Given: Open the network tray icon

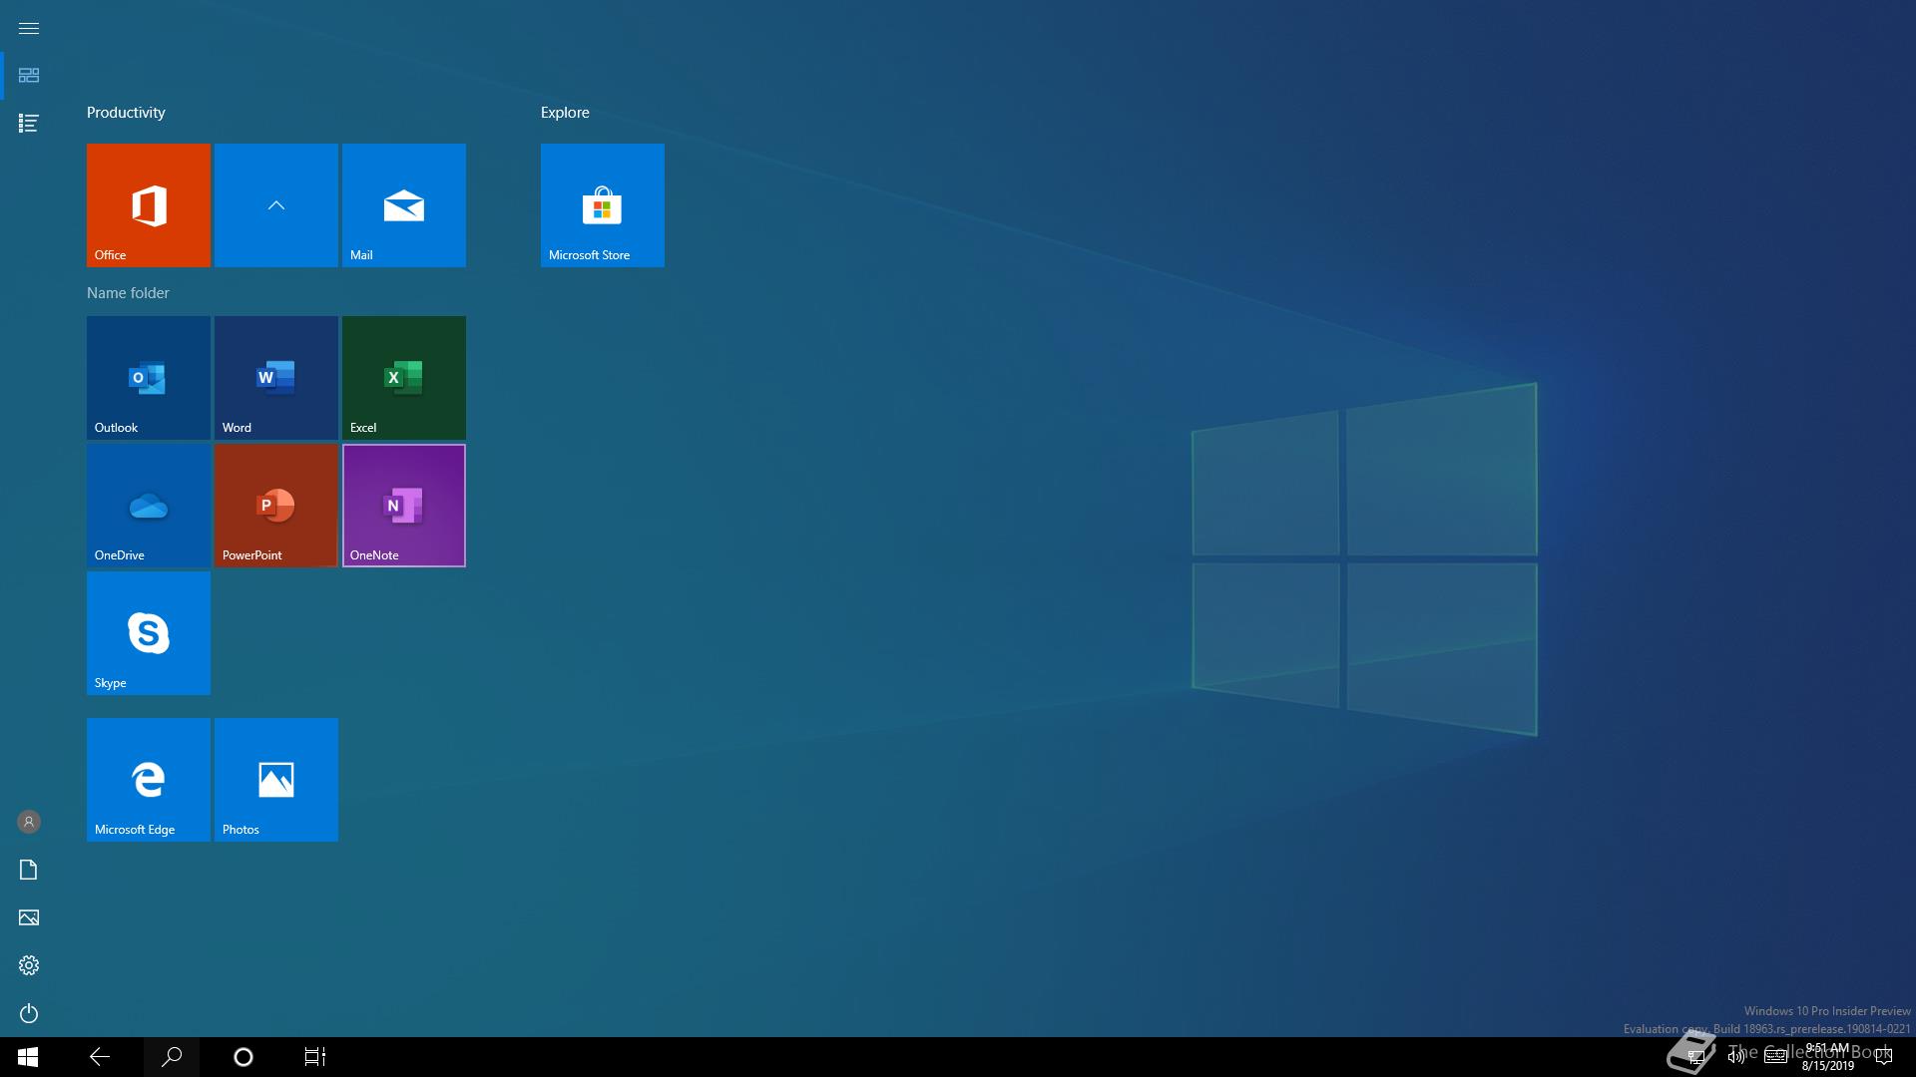Looking at the screenshot, I should coord(1695,1057).
